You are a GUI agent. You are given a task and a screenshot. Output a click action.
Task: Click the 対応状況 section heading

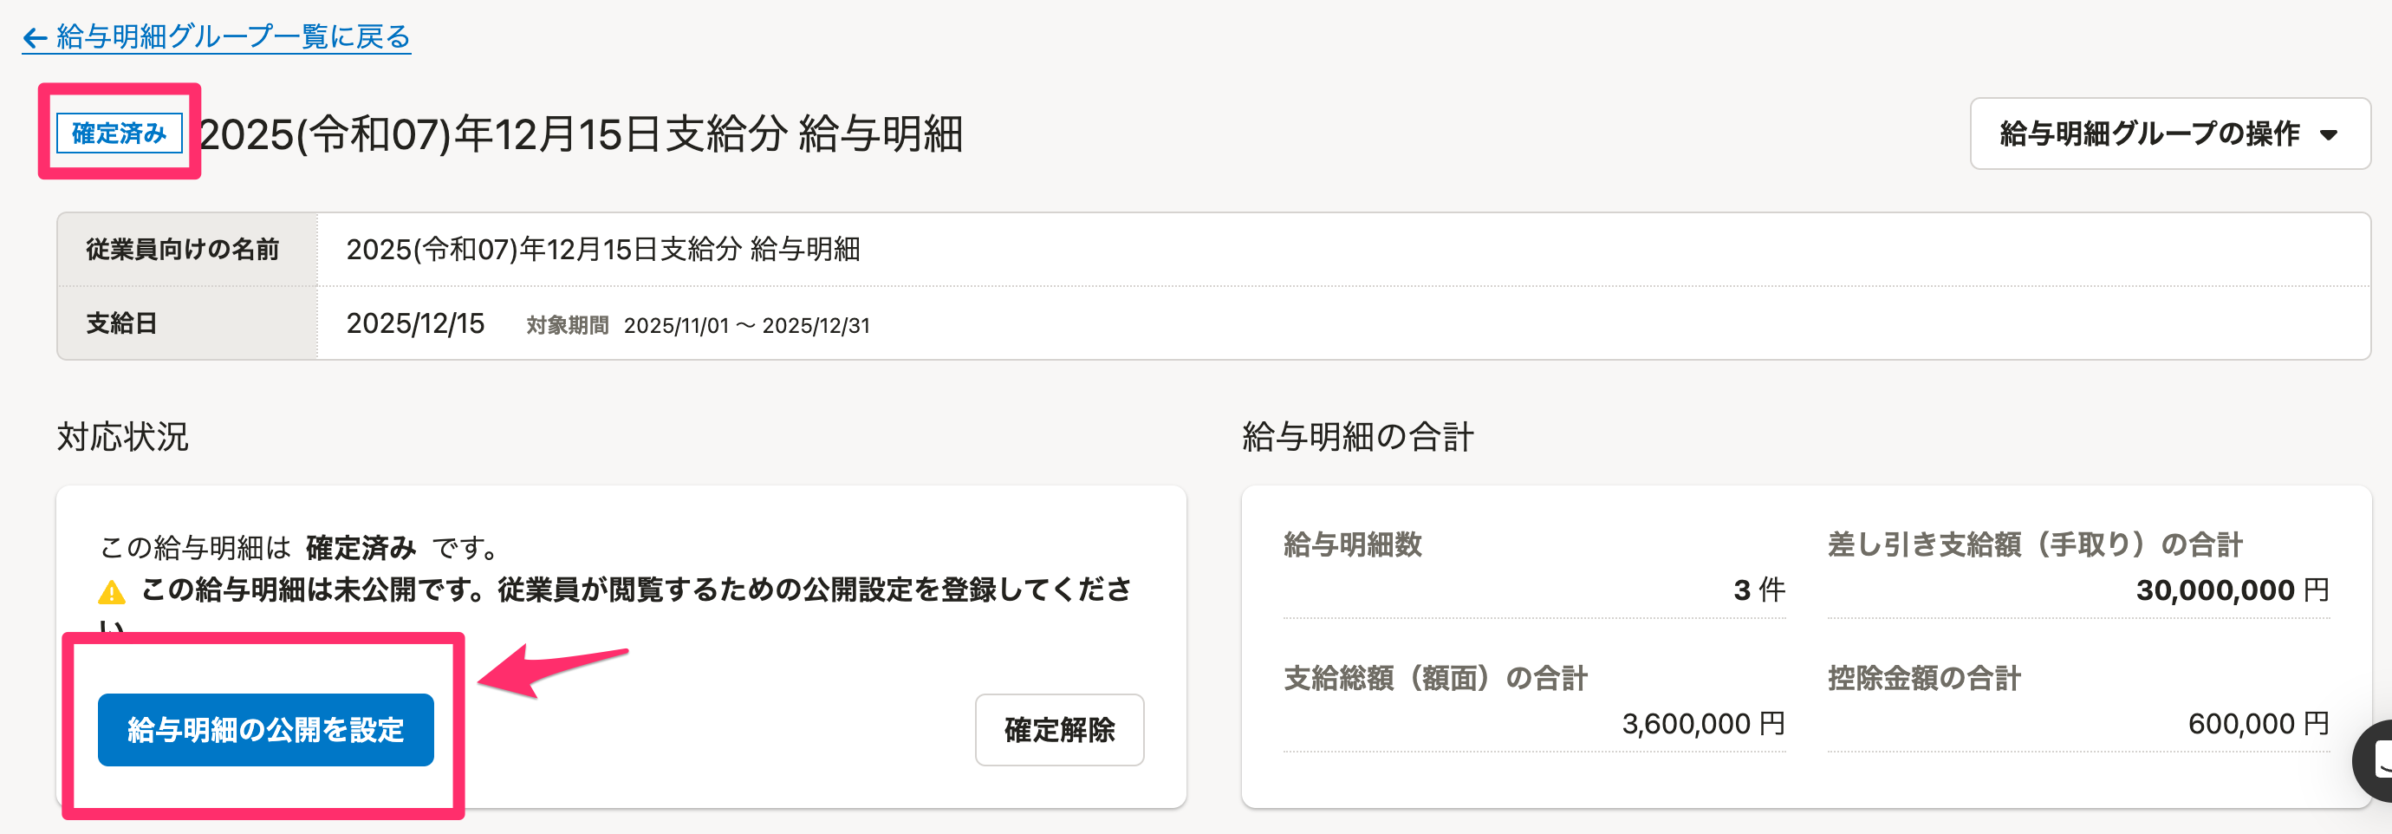(122, 436)
